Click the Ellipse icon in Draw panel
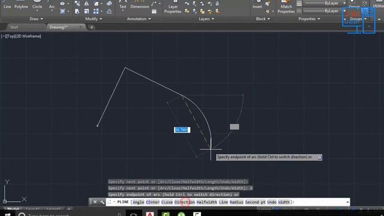The height and width of the screenshot is (216, 384). (62, 4)
